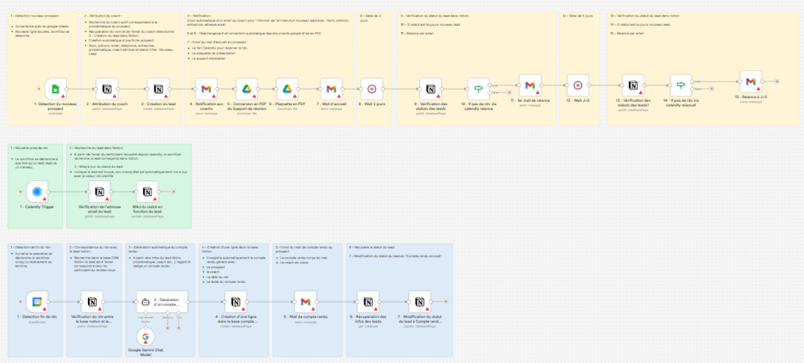Select the '15 - Relance à J+5' Gmail node
This screenshot has width=804, height=363.
(750, 82)
